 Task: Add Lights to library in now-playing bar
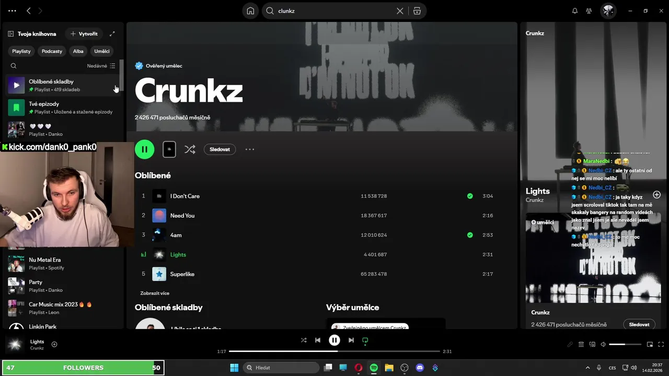(54, 344)
